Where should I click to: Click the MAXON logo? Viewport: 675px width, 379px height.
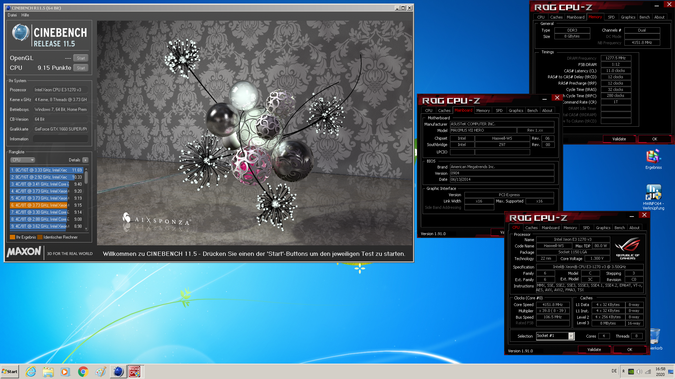click(24, 251)
